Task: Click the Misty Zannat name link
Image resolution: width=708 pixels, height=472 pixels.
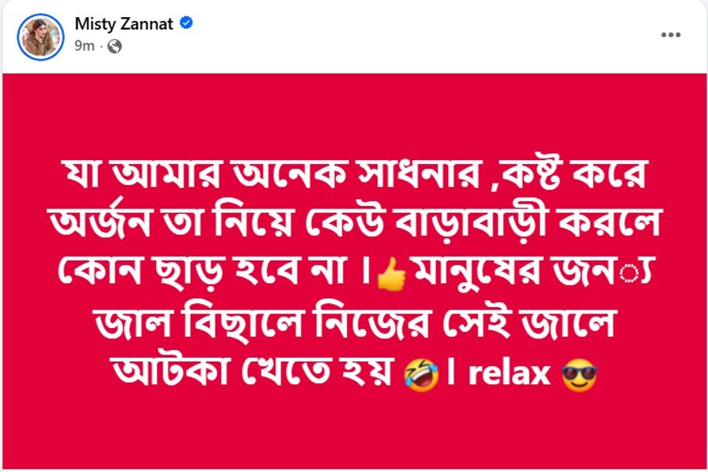Action: [124, 23]
